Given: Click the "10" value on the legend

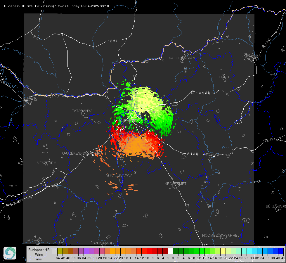Looking at the screenshot, I should point(199,258).
